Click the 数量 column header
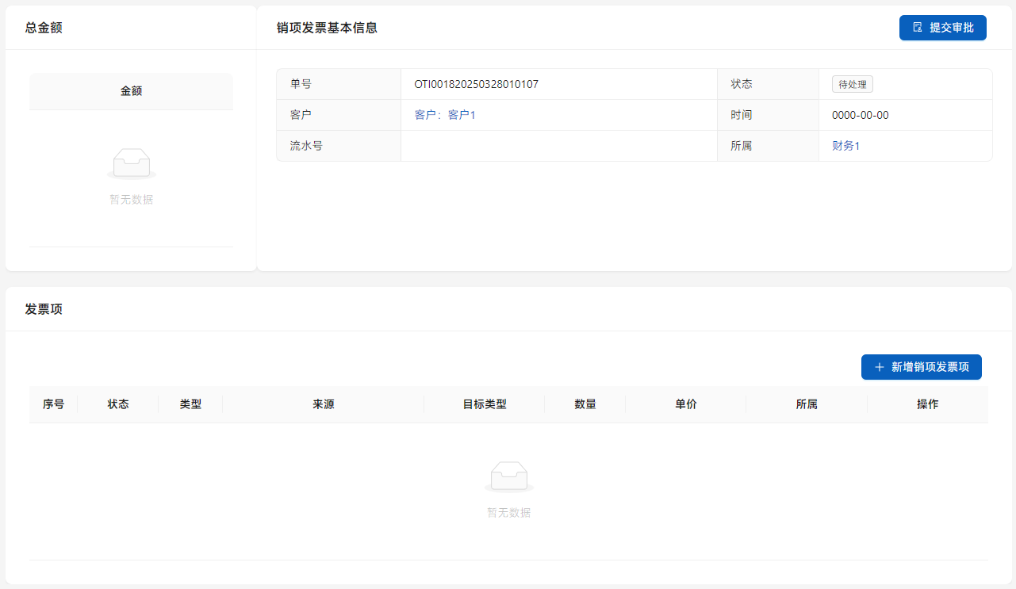Screen dimensions: 1016x589 (585, 404)
